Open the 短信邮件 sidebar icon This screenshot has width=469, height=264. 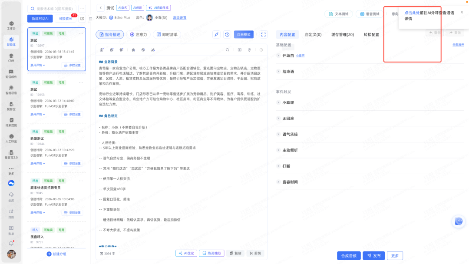[11, 73]
